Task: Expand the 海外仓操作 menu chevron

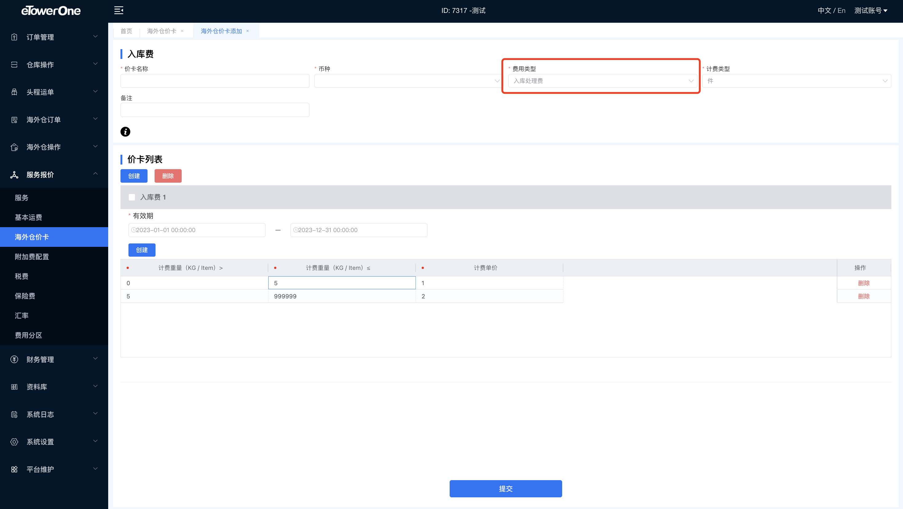Action: pyautogui.click(x=95, y=146)
